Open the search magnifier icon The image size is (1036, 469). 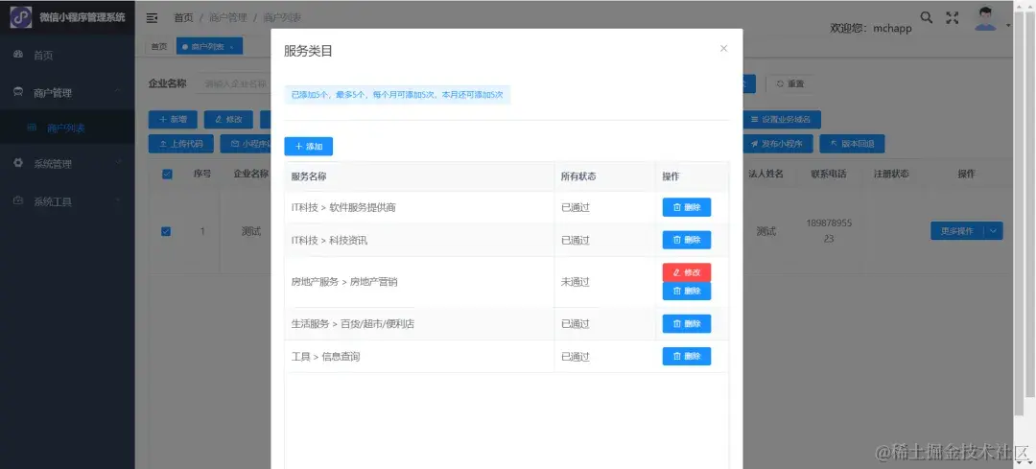(927, 18)
